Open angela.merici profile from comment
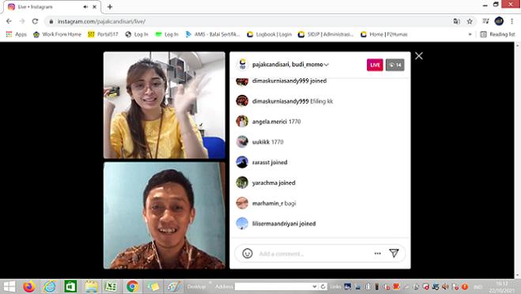Viewport: 521px width, 294px height. (x=269, y=122)
